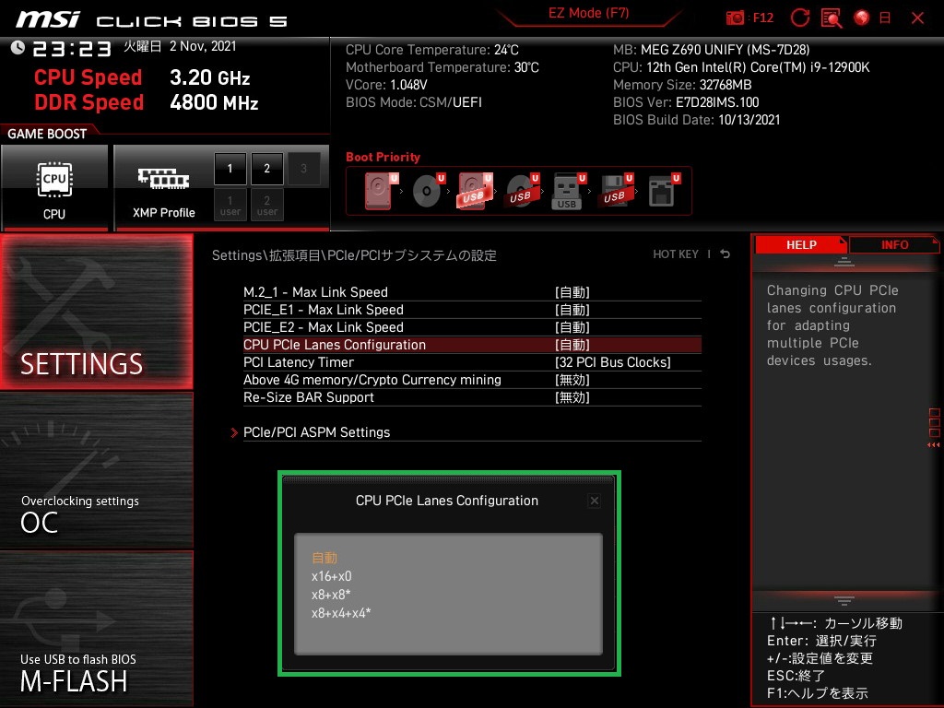Click the Settings breadcrumb path text
The image size is (944, 708).
pos(354,255)
